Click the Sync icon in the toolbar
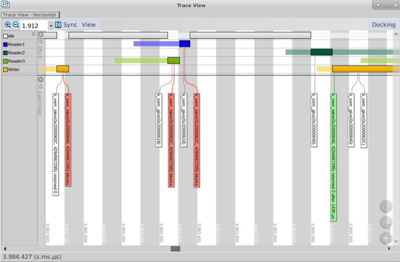400x262 pixels. pyautogui.click(x=59, y=25)
